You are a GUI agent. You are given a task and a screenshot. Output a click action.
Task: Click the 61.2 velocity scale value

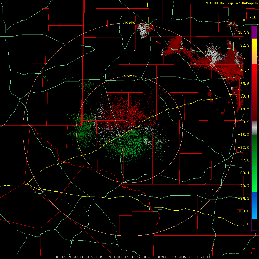[245, 71]
